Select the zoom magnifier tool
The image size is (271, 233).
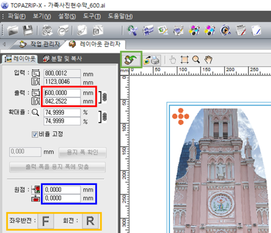(x=196, y=60)
